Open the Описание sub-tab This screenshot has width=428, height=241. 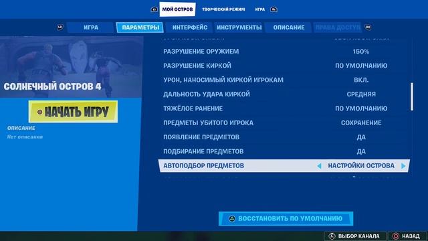pyautogui.click(x=289, y=27)
